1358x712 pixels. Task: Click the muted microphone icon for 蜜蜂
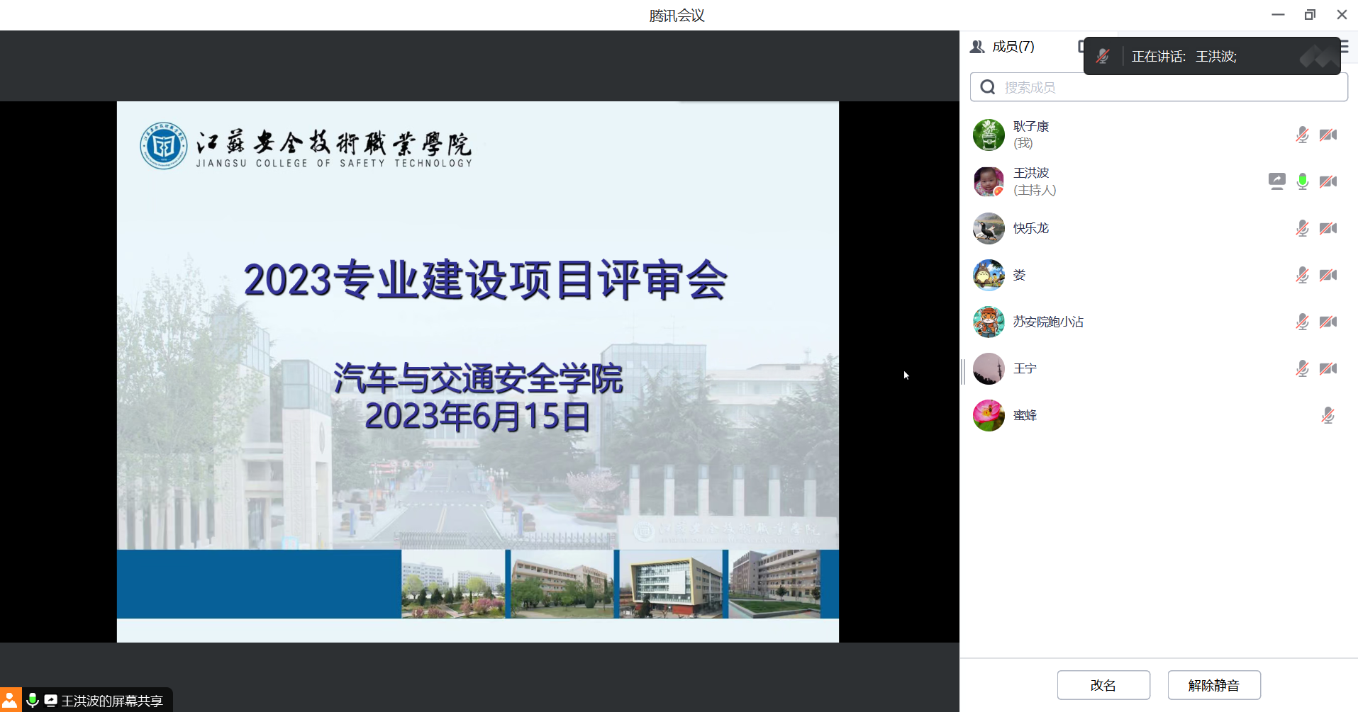coord(1328,415)
